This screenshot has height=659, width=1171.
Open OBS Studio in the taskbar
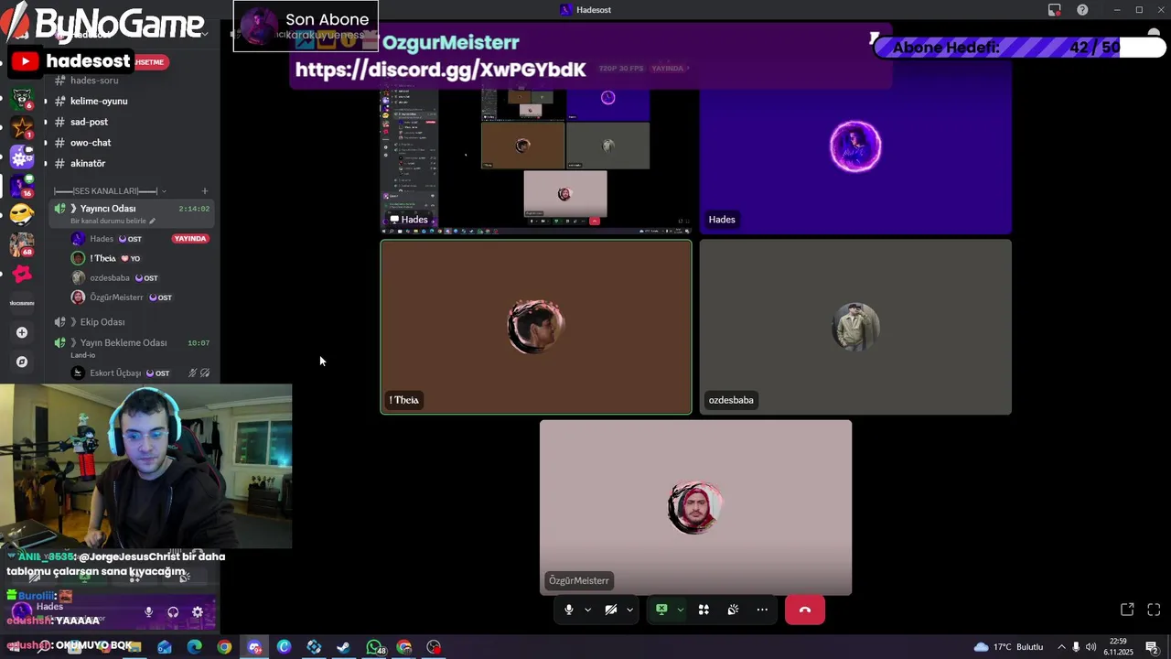[x=434, y=647]
